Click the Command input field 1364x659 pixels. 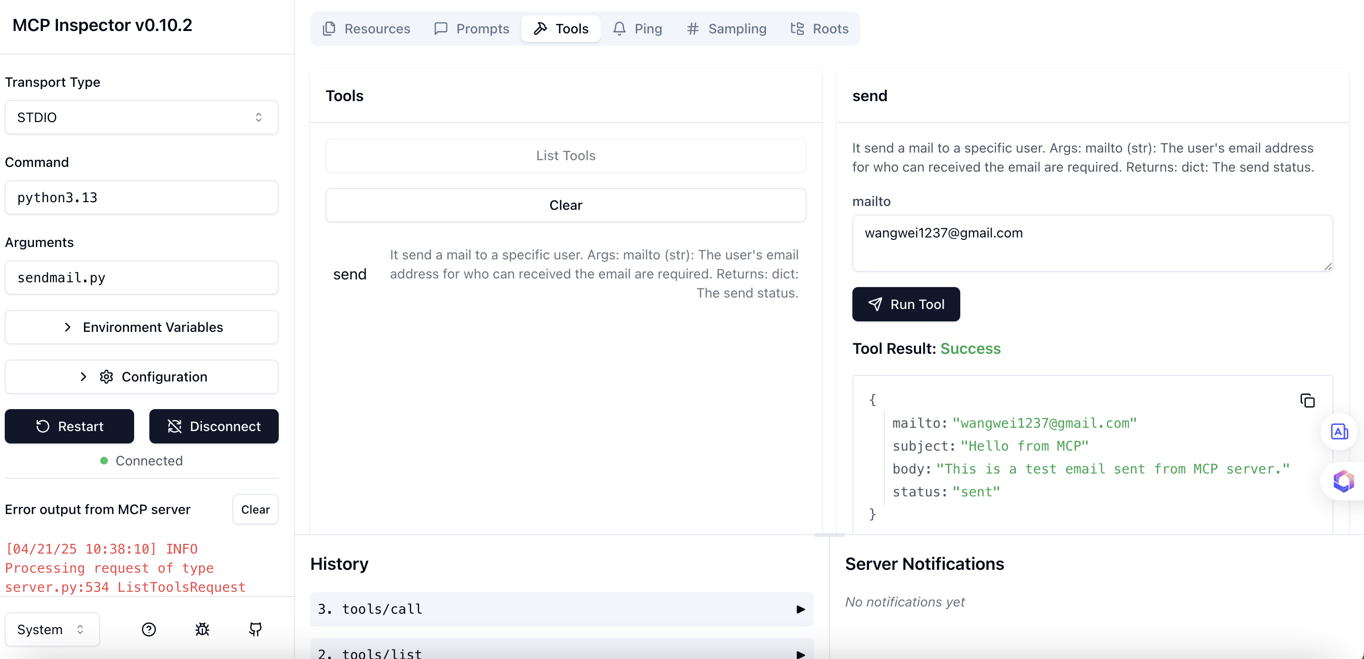pyautogui.click(x=141, y=197)
